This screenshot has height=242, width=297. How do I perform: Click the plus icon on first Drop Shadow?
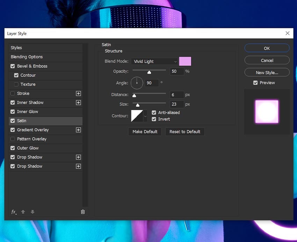[x=78, y=157]
